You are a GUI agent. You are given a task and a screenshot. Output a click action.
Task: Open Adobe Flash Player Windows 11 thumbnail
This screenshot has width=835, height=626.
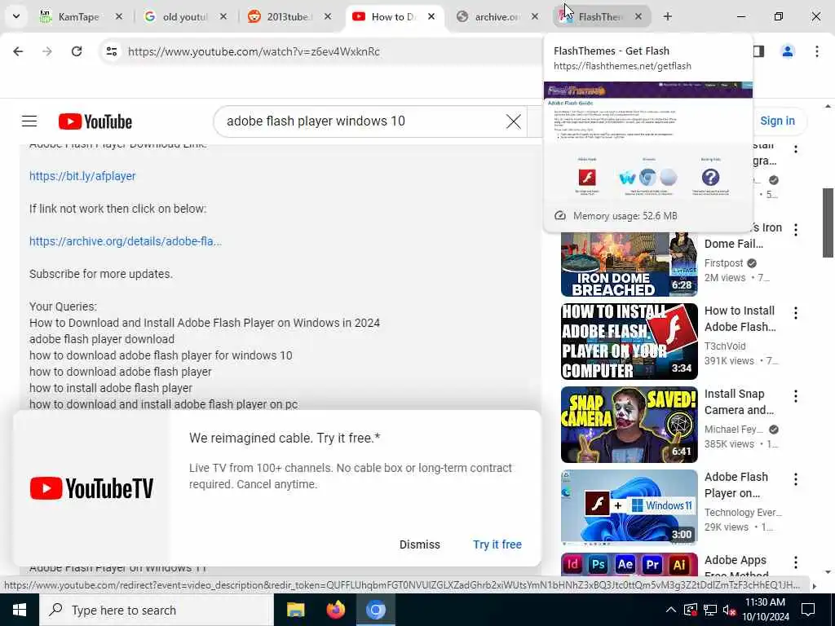(x=629, y=507)
